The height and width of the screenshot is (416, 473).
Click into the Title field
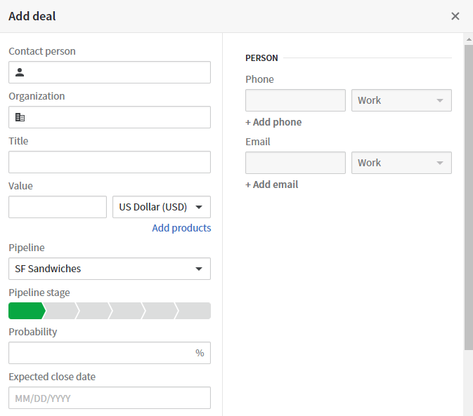[110, 162]
